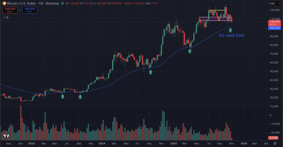Open the TradingView logo link
The width and height of the screenshot is (283, 147).
click(x=6, y=136)
